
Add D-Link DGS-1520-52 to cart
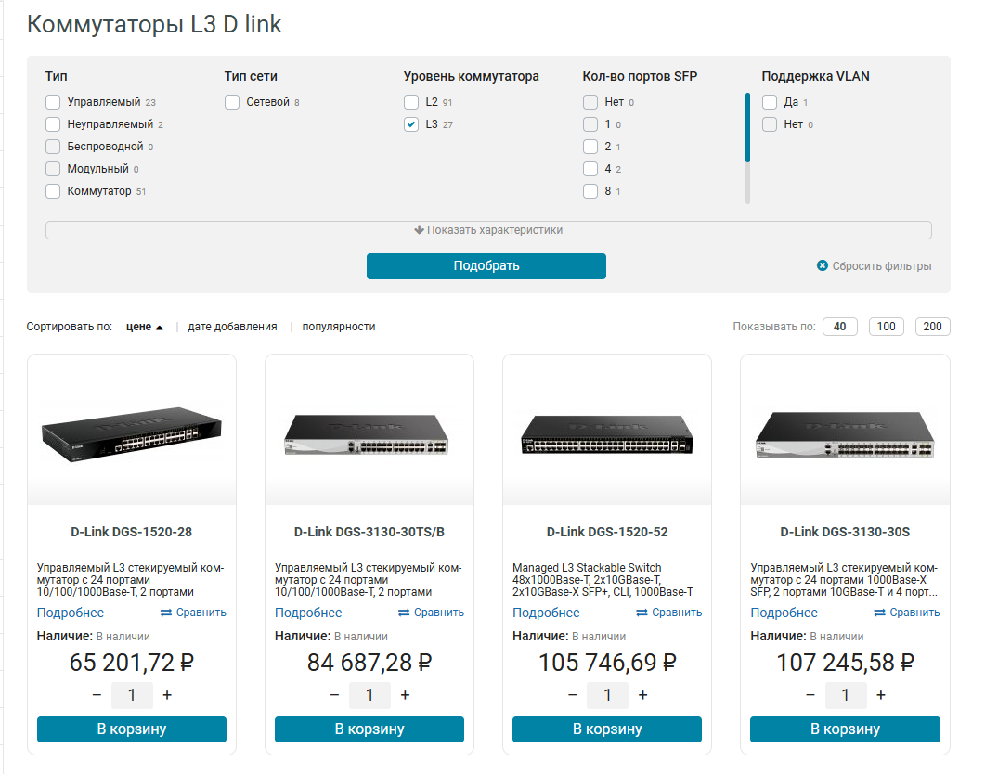tap(607, 729)
